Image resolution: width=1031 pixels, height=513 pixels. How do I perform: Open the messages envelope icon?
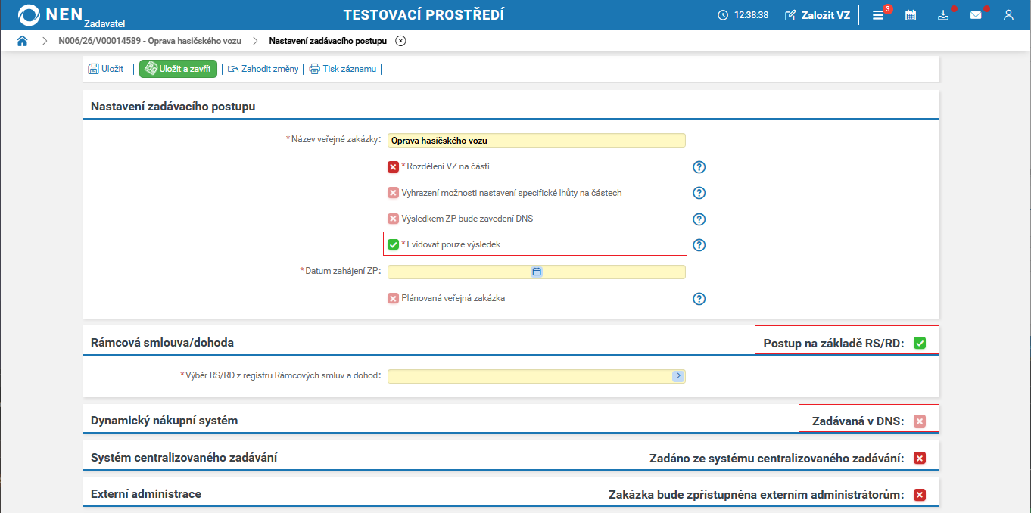pos(976,15)
